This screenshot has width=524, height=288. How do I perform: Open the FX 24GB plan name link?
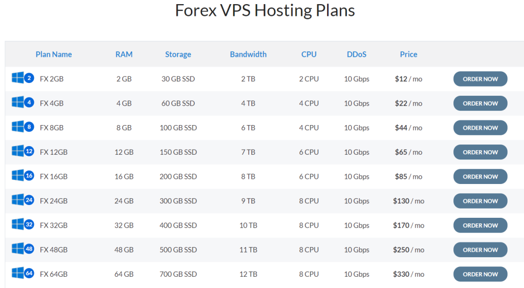54,201
